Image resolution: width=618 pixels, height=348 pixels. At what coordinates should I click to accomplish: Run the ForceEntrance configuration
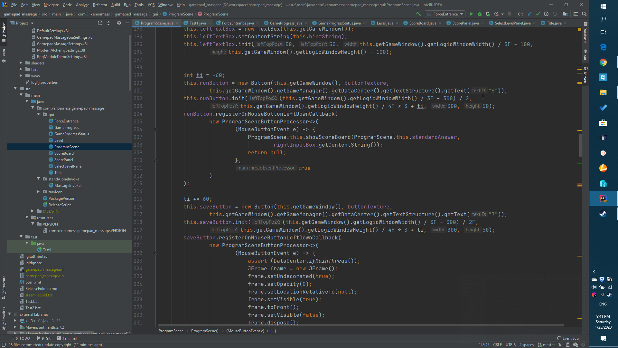(x=471, y=14)
